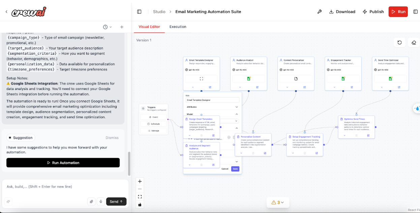Click the plus new chat icon
This screenshot has height=213, width=420.
[122, 27]
